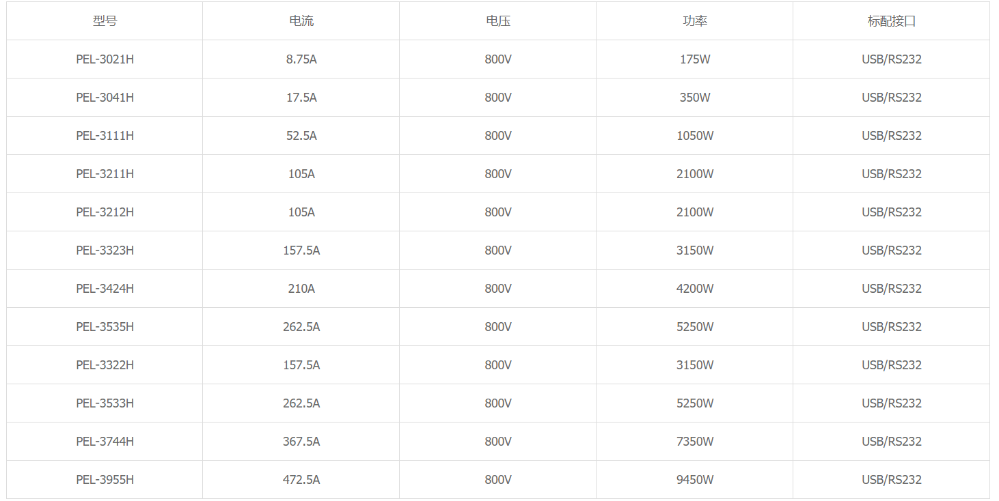Click the PEL-3424H model cell
This screenshot has height=501, width=999.
105,289
